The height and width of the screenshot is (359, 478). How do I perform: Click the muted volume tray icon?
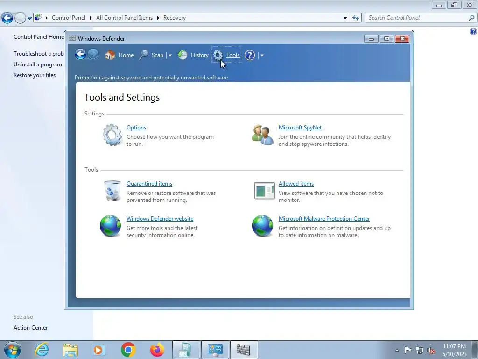click(431, 350)
